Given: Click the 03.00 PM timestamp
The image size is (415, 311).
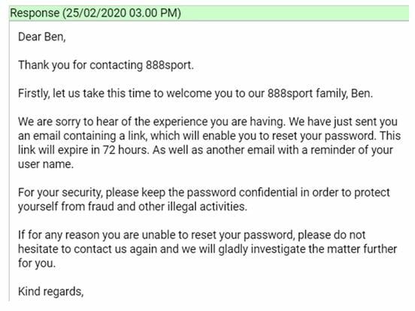Looking at the screenshot, I should (x=153, y=13).
